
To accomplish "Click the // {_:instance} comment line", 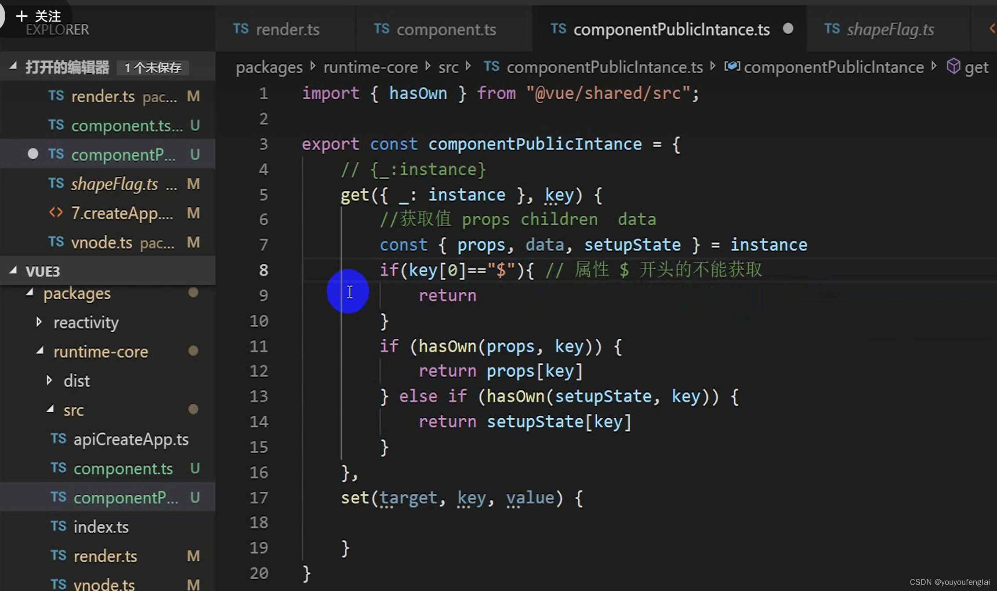I will 413,170.
